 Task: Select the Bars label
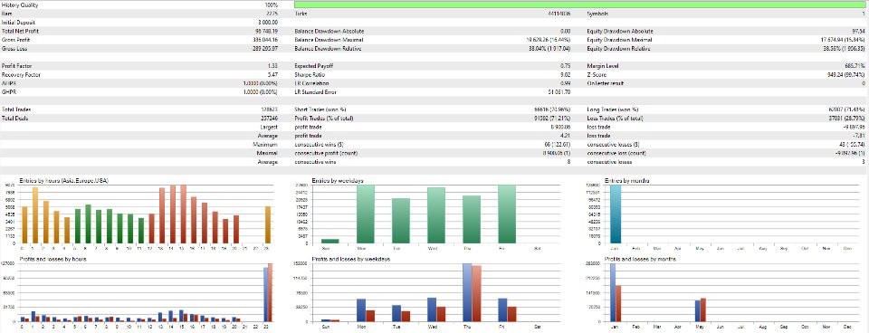tap(7, 14)
